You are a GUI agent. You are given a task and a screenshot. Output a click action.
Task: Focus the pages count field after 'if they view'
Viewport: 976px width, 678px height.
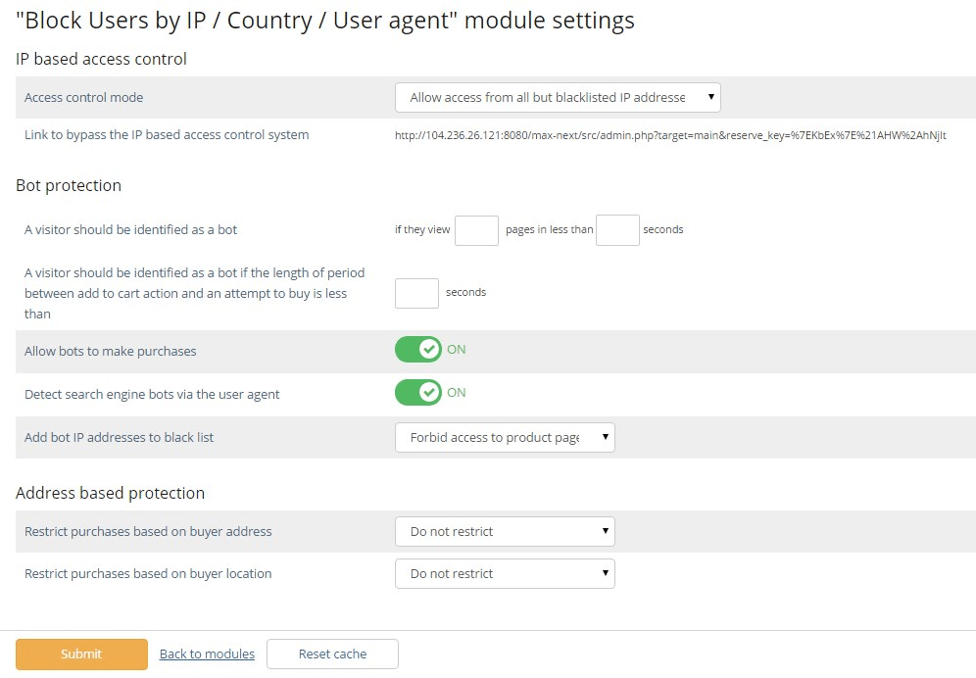(x=477, y=230)
